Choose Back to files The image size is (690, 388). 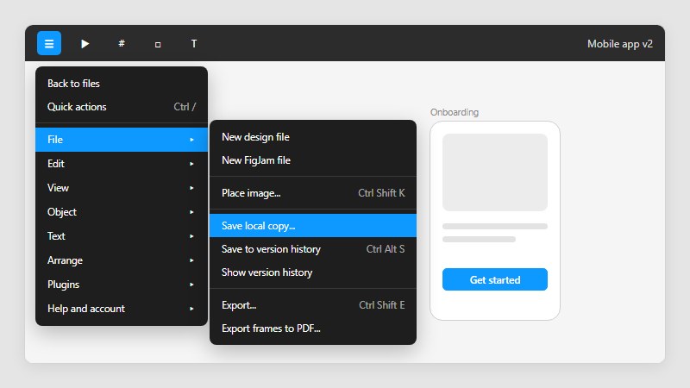pos(122,83)
